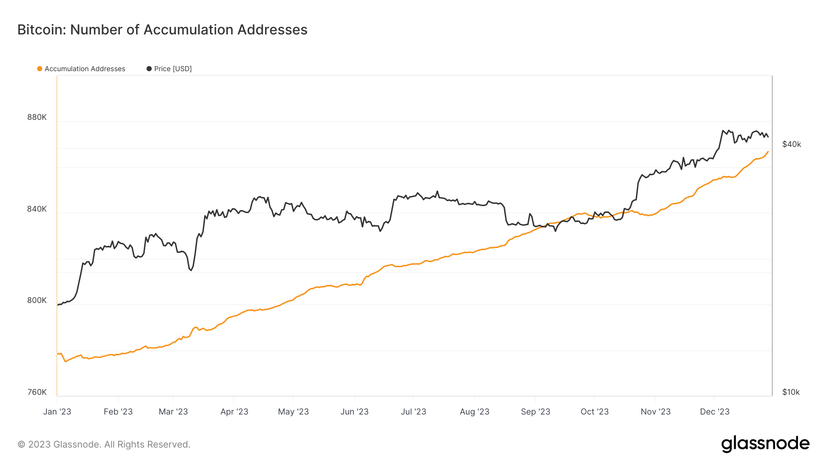Click the peak of the orange line
This screenshot has height=465, width=827.
pyautogui.click(x=767, y=151)
